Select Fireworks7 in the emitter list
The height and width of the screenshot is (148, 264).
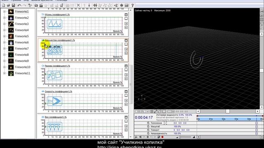pyautogui.click(x=22, y=49)
